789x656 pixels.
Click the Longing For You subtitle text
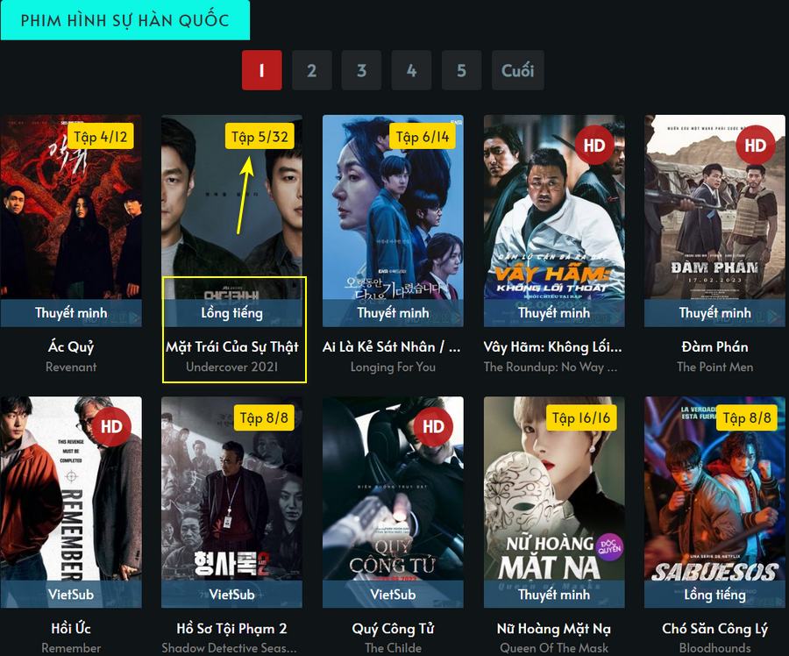click(x=393, y=367)
